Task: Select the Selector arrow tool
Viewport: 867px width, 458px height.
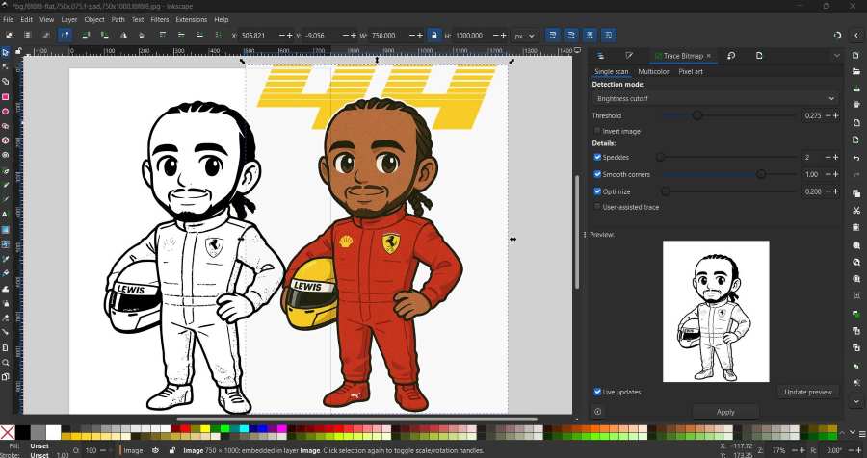Action: tap(6, 53)
